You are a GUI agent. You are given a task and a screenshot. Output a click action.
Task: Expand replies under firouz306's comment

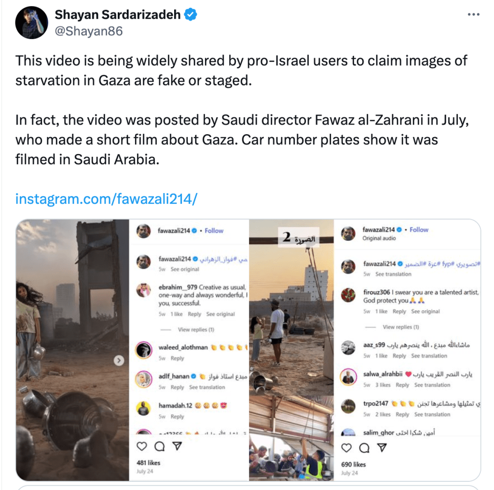point(400,327)
